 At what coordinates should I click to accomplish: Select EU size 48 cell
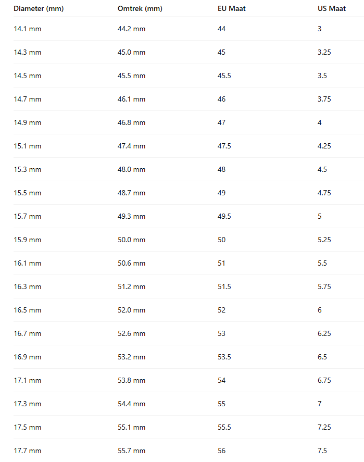coord(222,169)
